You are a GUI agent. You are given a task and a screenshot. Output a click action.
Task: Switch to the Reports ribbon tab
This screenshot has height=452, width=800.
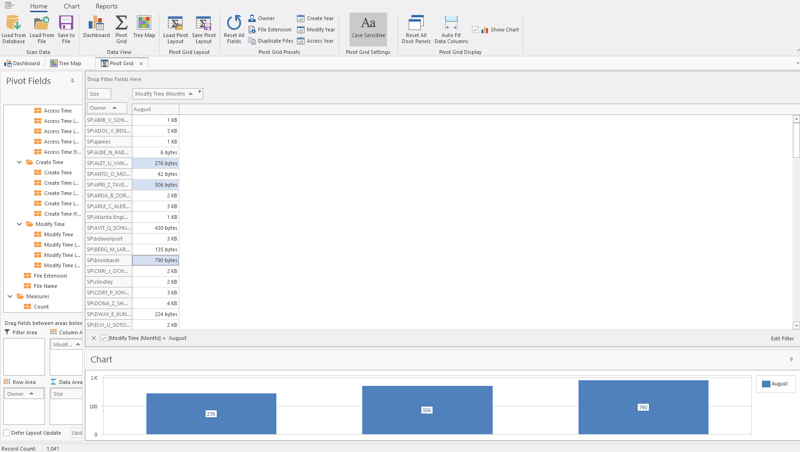pyautogui.click(x=106, y=6)
